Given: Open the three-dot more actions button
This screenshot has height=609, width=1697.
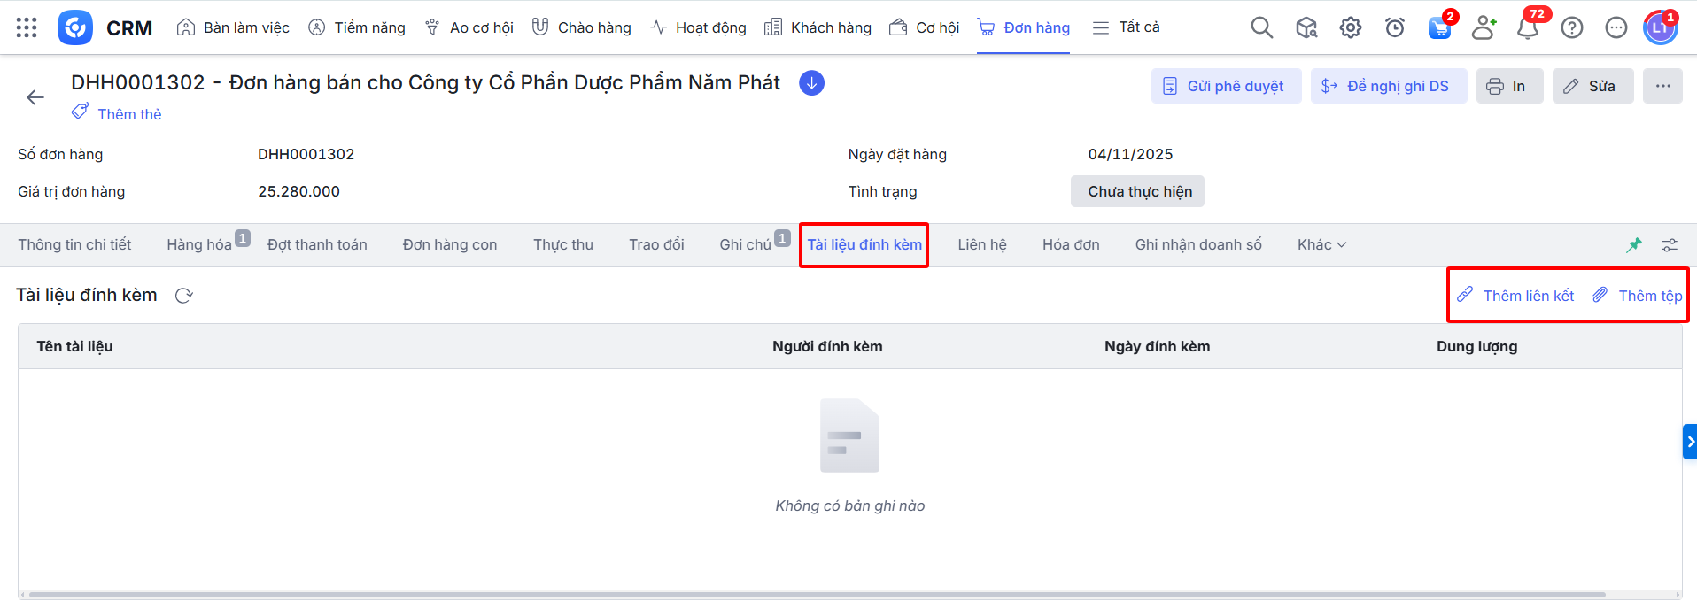Looking at the screenshot, I should click(1662, 86).
